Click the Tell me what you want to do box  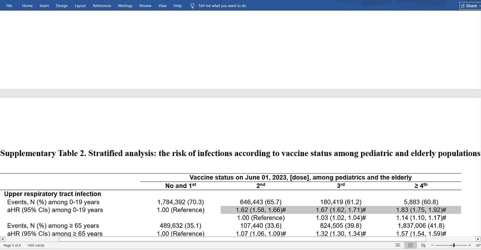coord(222,6)
